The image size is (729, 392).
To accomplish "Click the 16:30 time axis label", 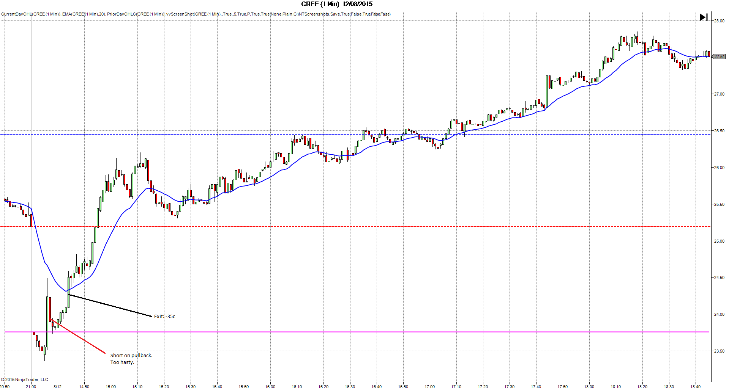I will 350,387.
